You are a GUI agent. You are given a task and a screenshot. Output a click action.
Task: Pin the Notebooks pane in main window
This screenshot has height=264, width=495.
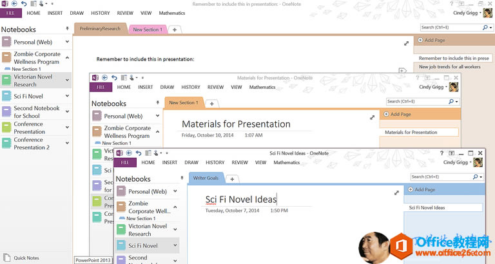(67, 29)
